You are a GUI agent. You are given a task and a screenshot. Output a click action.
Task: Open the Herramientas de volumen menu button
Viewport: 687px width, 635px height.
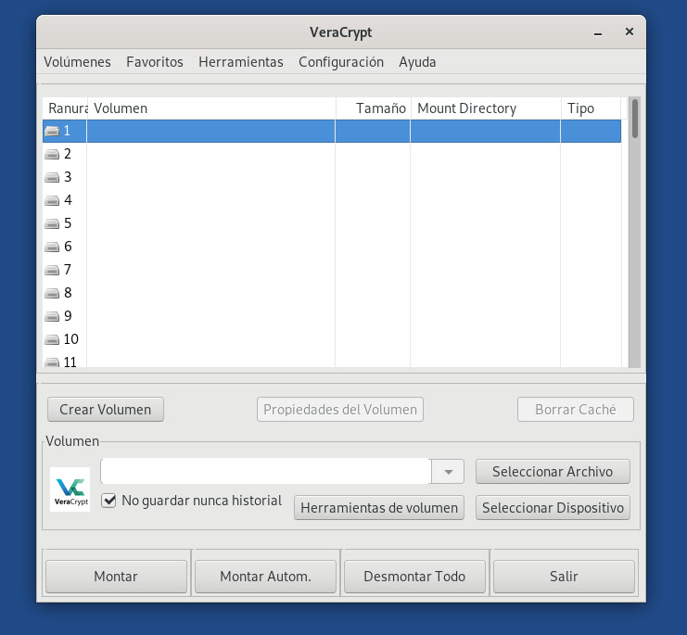pos(379,508)
